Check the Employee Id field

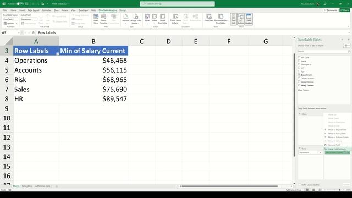(299, 64)
